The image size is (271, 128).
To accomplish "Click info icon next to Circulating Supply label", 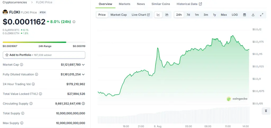I will tap(31, 103).
